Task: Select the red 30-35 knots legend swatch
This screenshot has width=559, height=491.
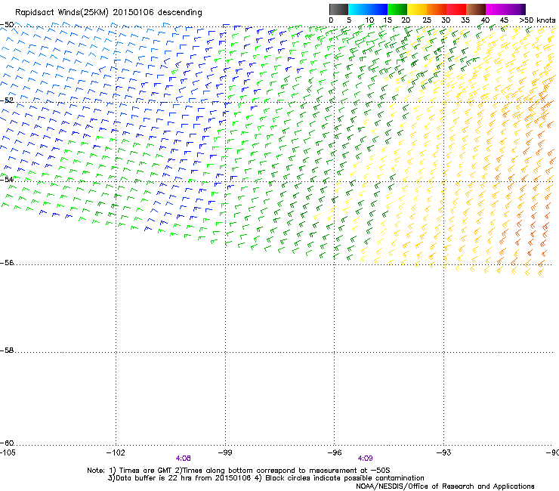Action: tap(456, 9)
